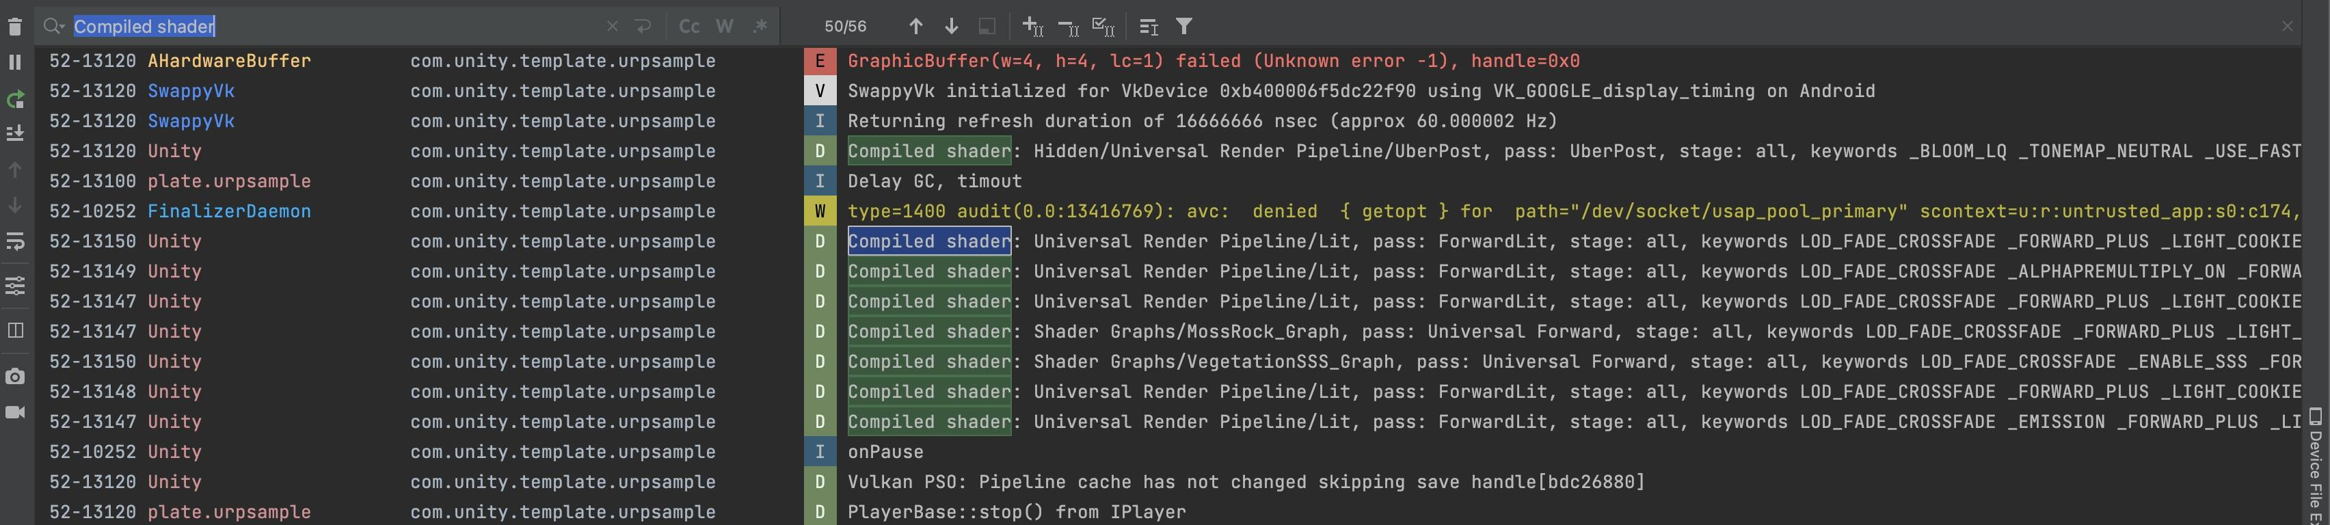Pause the logcat output
The image size is (2330, 525).
click(x=14, y=62)
